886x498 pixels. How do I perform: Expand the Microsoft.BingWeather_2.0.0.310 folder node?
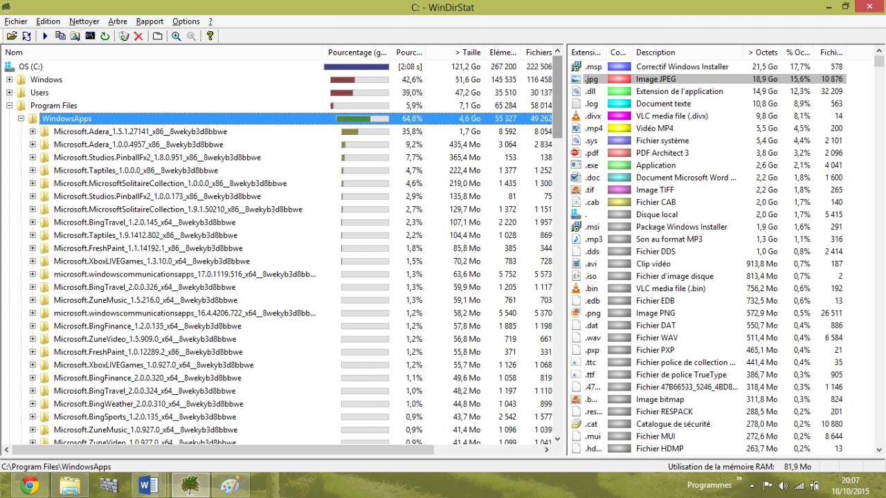pyautogui.click(x=33, y=404)
